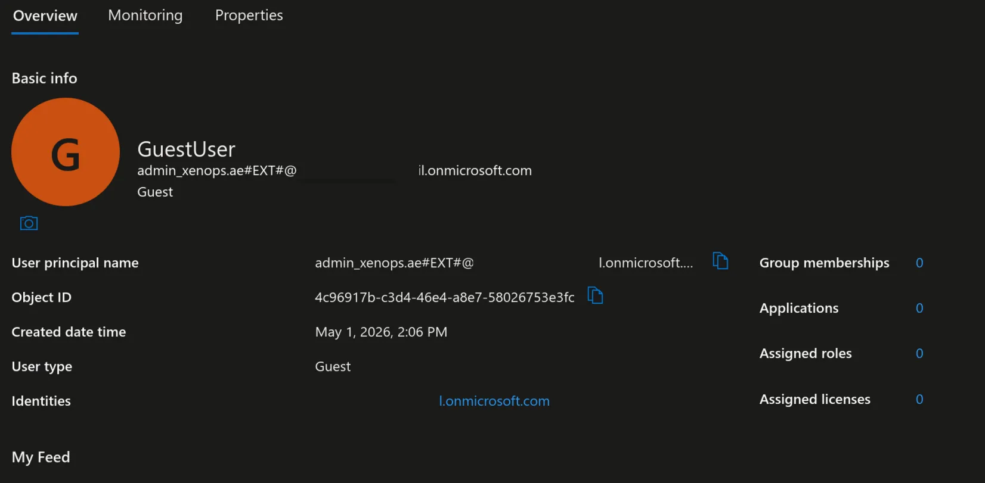Open the Properties tab
This screenshot has height=483, width=985.
click(249, 15)
